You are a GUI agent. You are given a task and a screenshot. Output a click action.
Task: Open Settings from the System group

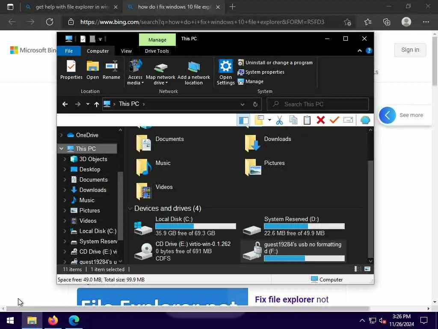tap(225, 72)
